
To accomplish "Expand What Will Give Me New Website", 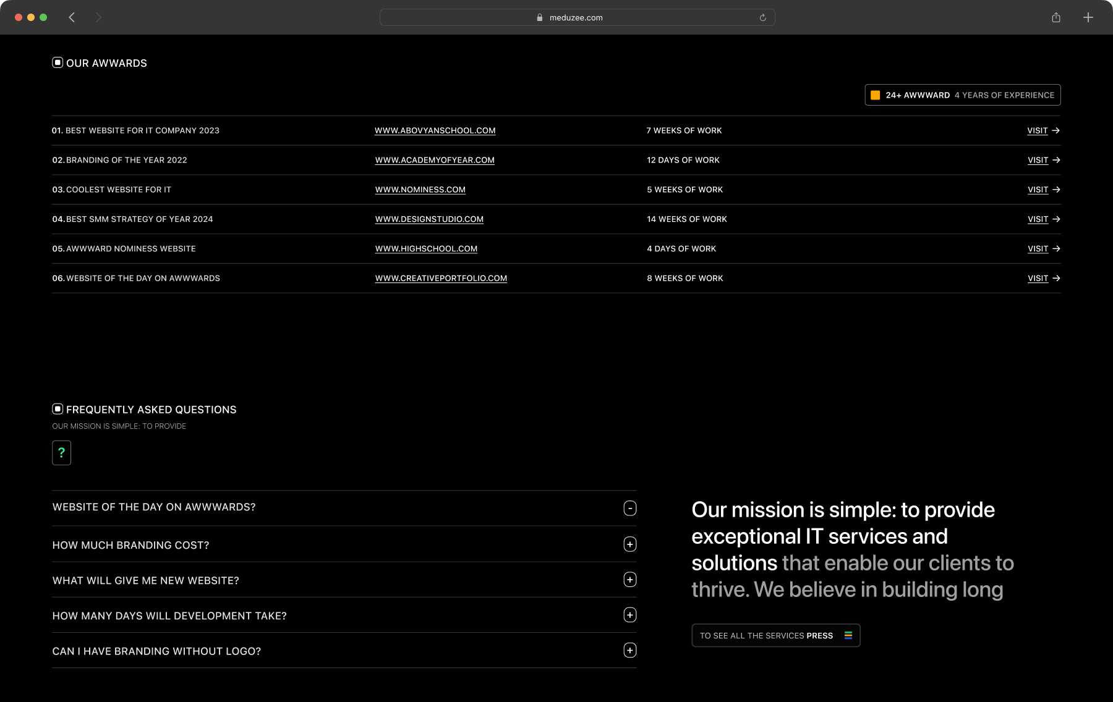I will click(x=629, y=580).
